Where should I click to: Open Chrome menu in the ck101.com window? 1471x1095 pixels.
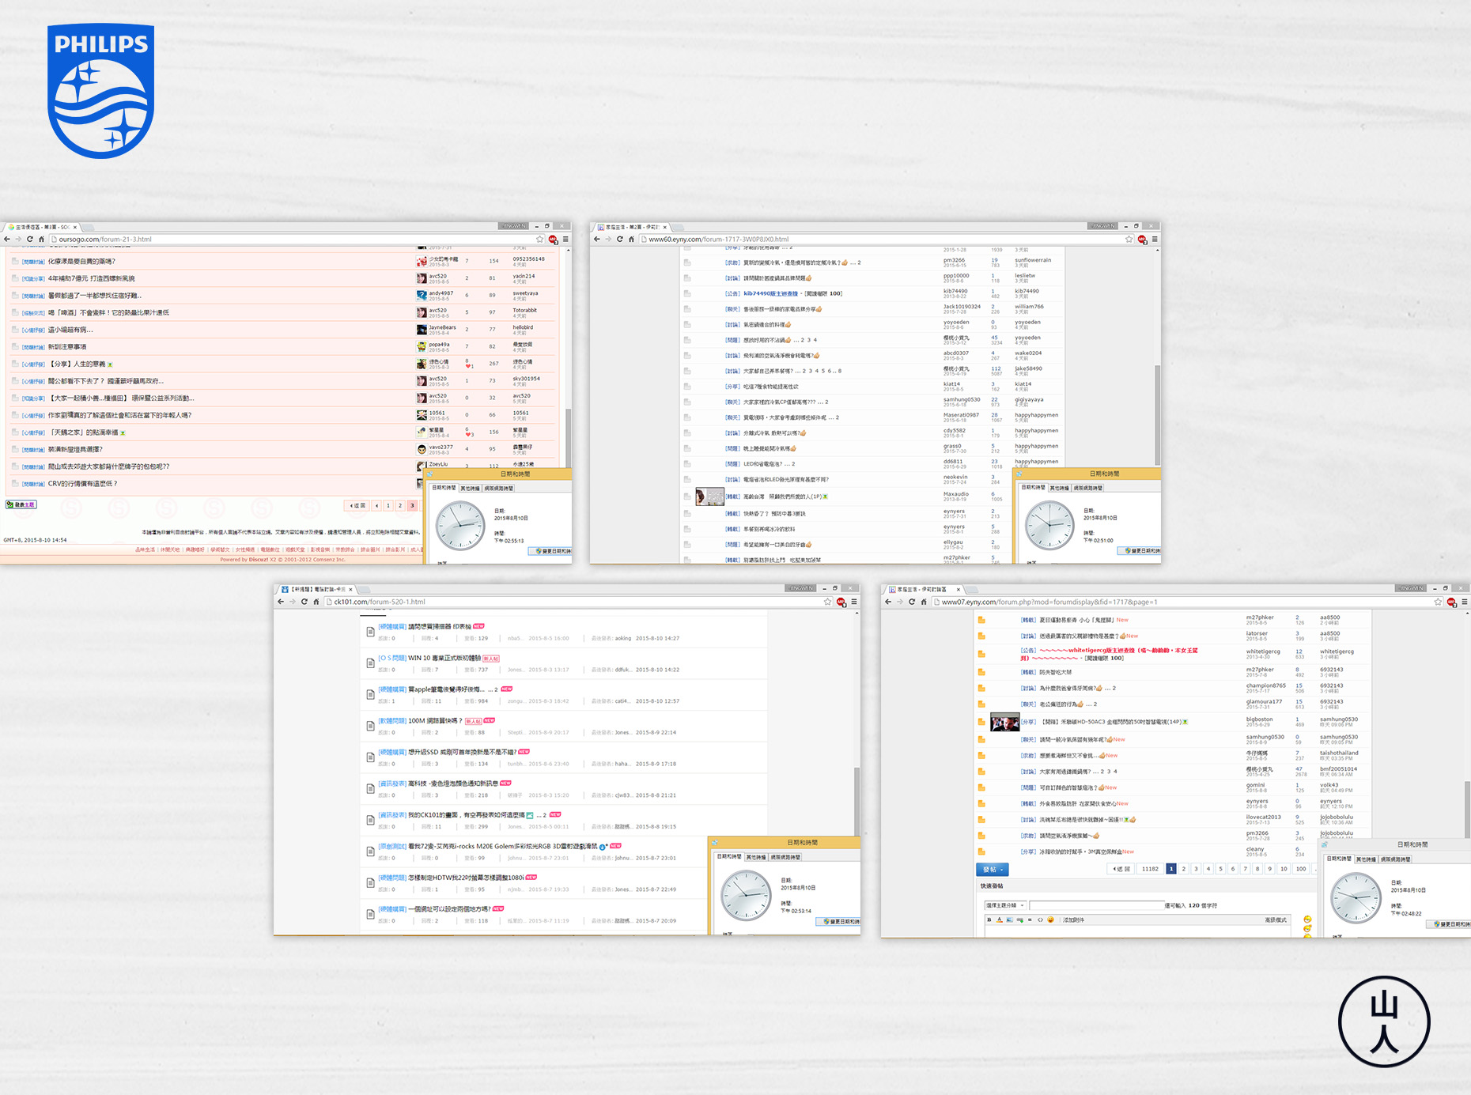tap(854, 602)
